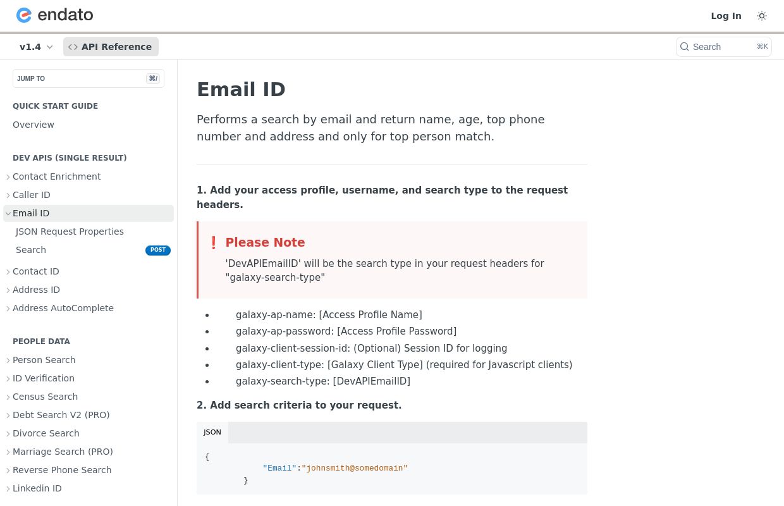Click the "Please Note" callout title
The height and width of the screenshot is (506, 784).
click(265, 242)
